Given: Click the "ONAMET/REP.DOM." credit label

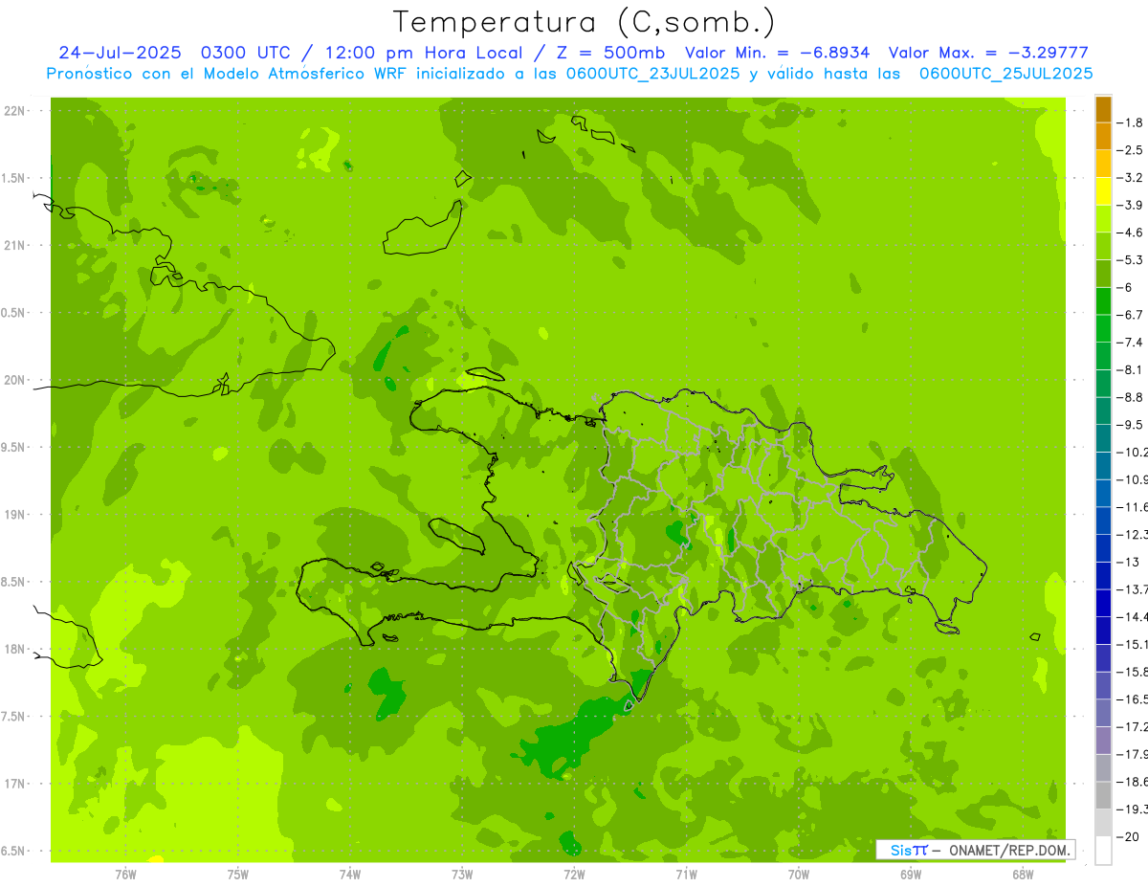Looking at the screenshot, I should (x=1008, y=850).
